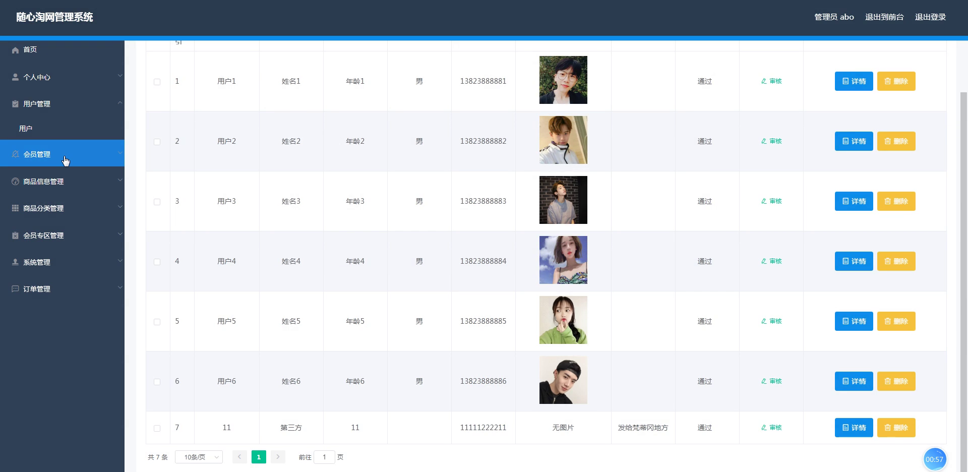968x472 pixels.
Task: Click phone number 13823888883
Action: [483, 201]
